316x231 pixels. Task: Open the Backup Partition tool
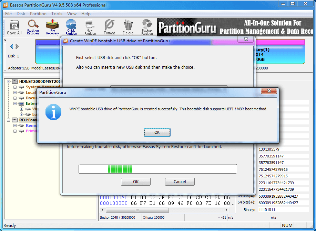[147, 27]
